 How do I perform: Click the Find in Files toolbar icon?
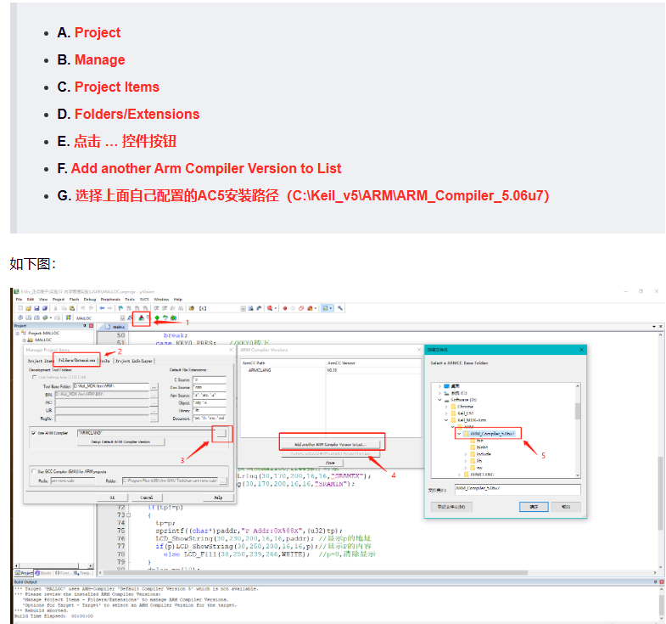click(x=192, y=308)
